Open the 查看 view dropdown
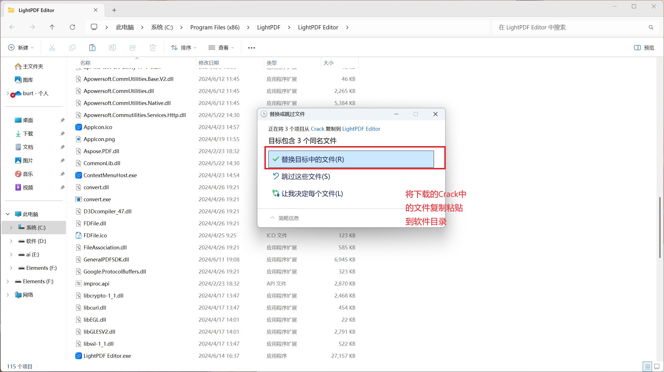Viewport: 664px width, 372px height. 221,48
